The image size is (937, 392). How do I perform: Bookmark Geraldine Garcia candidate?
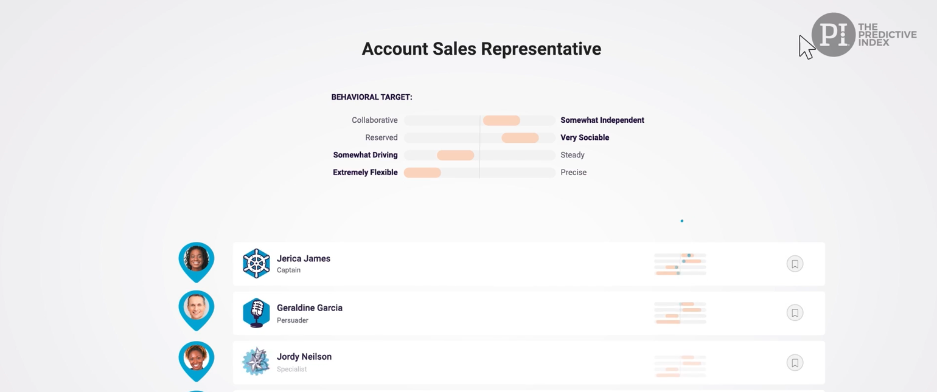click(795, 312)
